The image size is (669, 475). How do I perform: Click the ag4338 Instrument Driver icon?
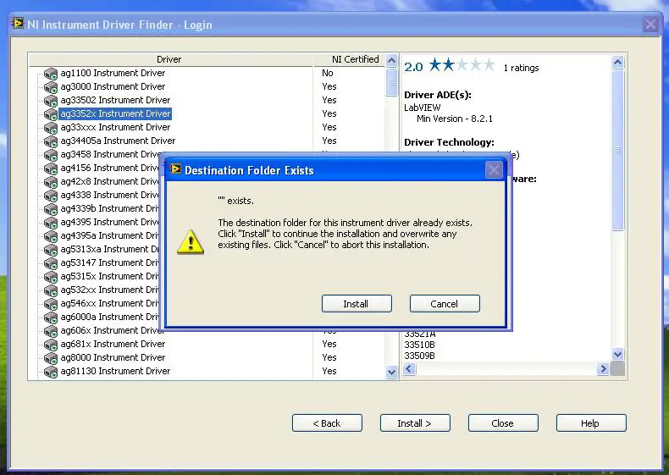51,196
